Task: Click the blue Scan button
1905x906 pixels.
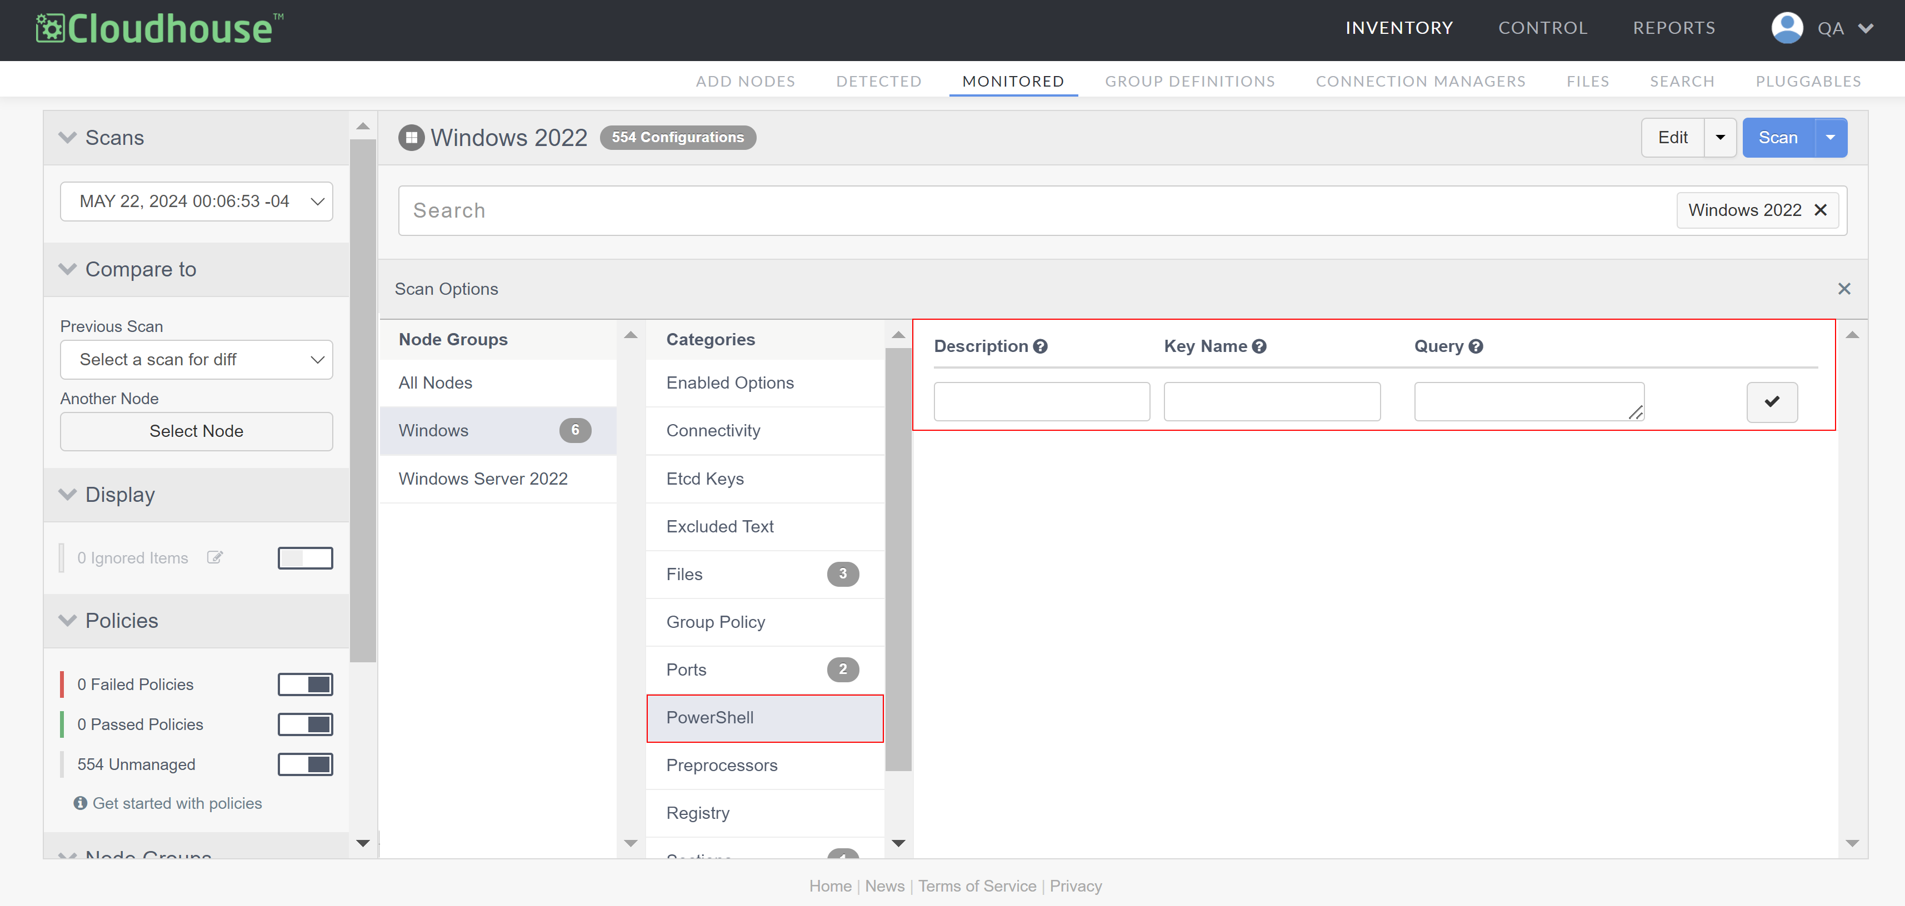Action: pyautogui.click(x=1778, y=138)
